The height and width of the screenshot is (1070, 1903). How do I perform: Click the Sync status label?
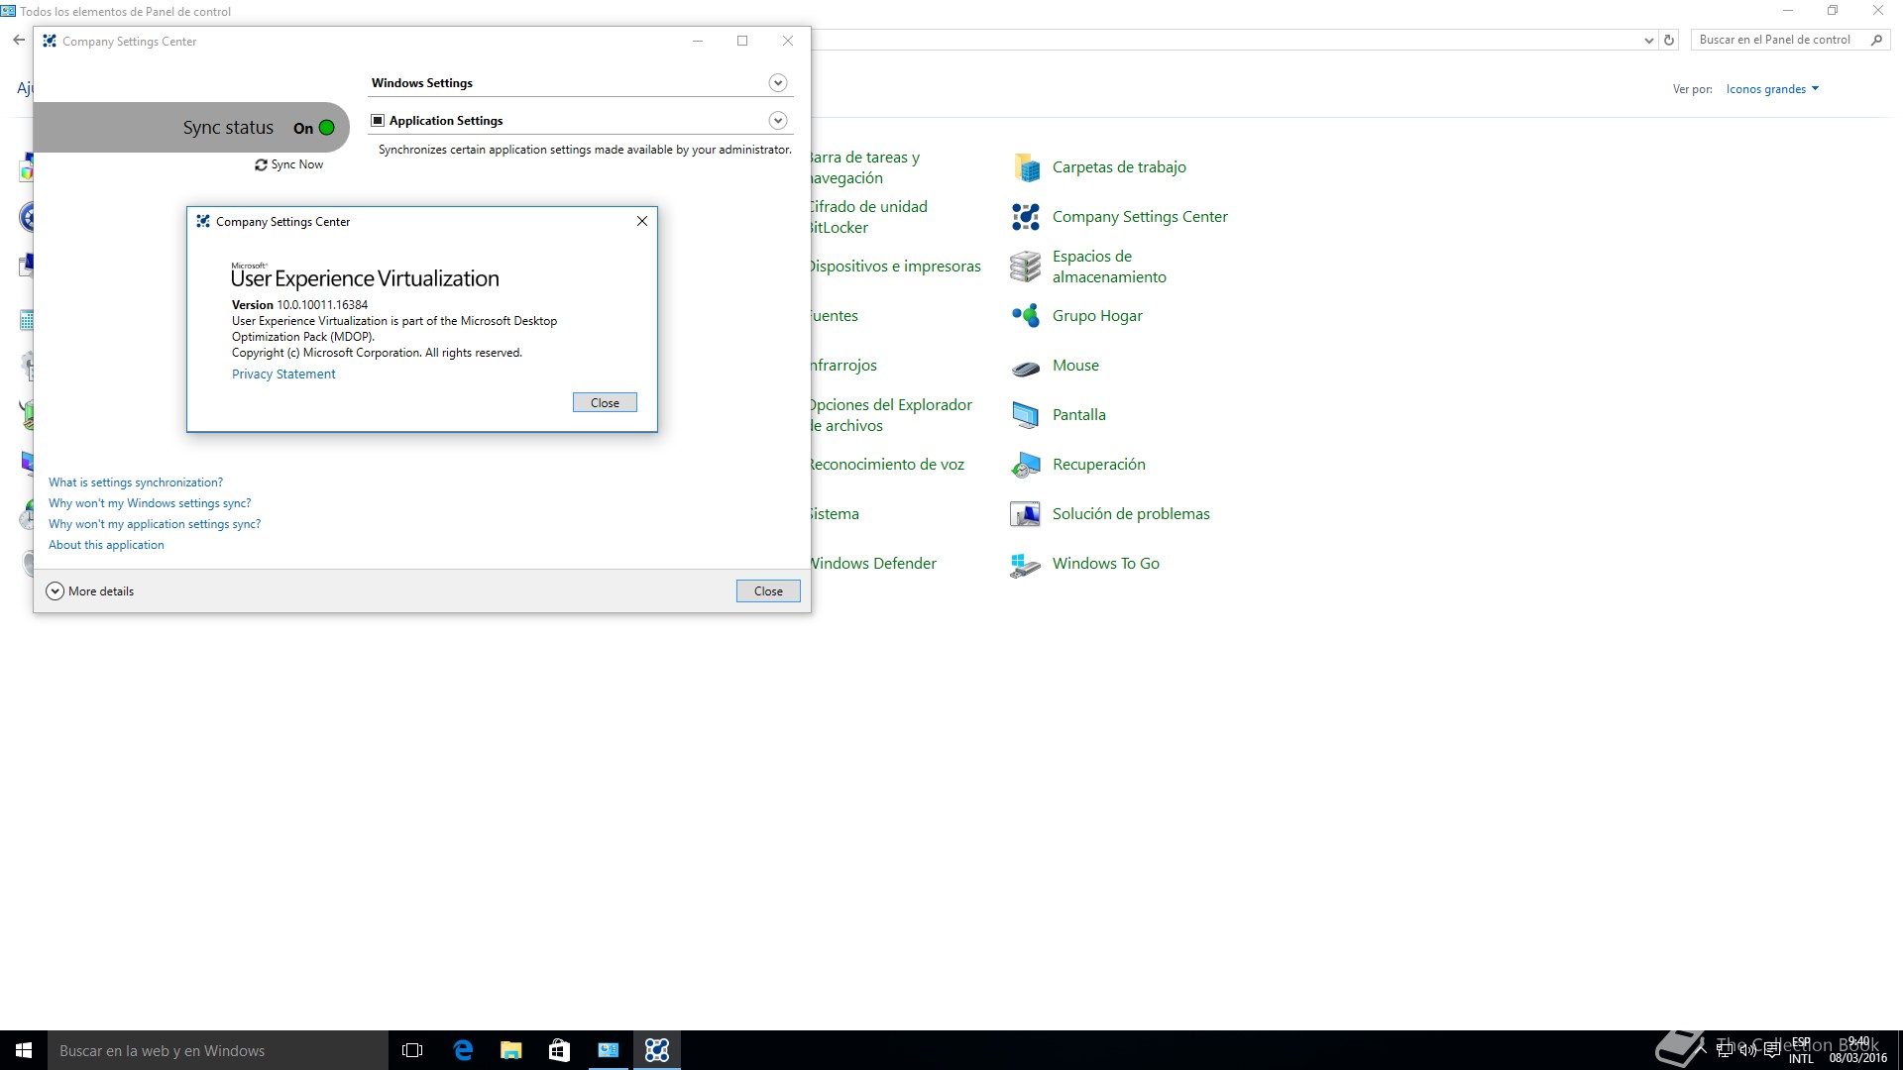[x=228, y=128]
